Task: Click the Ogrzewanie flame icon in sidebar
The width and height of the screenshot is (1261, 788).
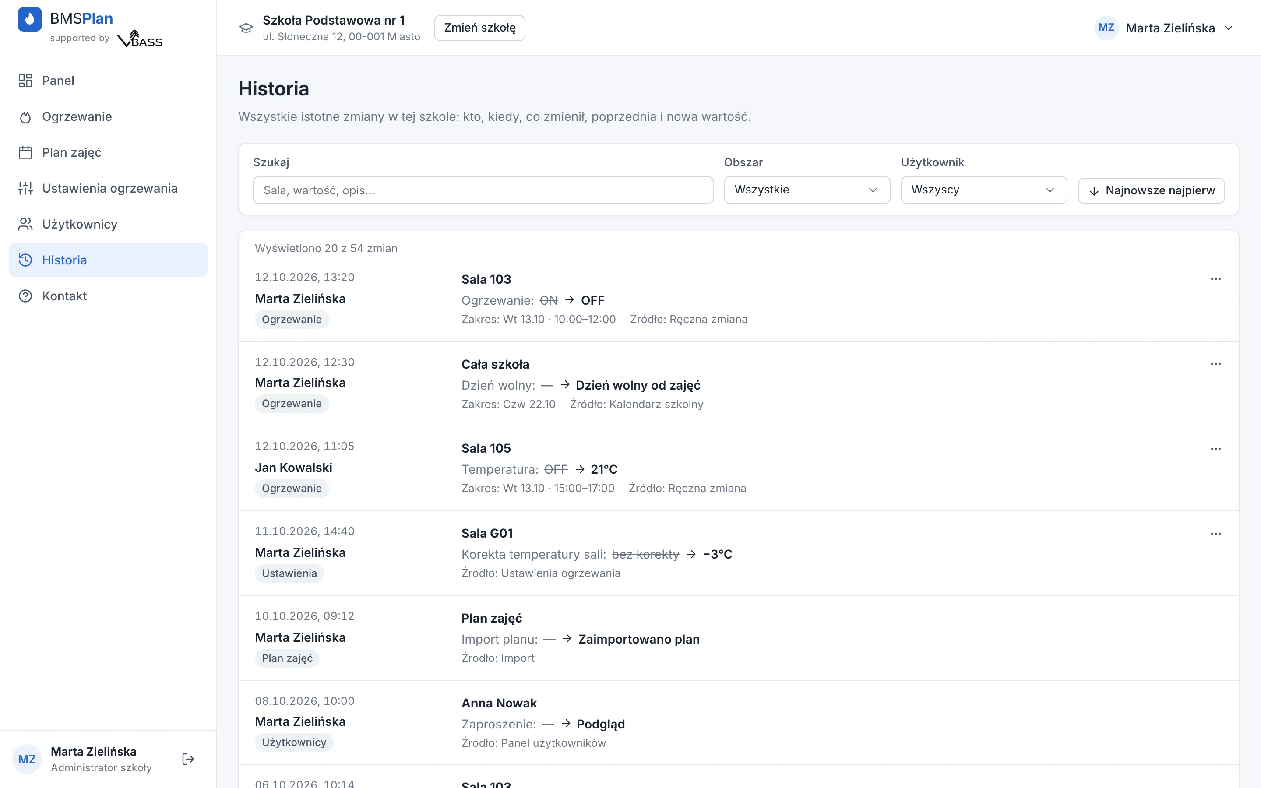Action: [x=25, y=117]
